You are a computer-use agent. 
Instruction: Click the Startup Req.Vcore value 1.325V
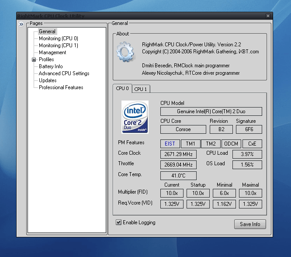tap(198, 204)
